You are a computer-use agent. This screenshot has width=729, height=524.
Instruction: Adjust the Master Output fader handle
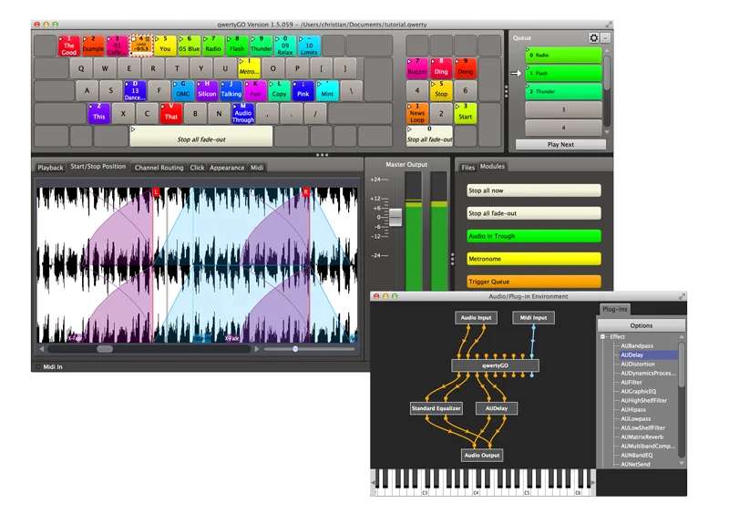point(395,217)
